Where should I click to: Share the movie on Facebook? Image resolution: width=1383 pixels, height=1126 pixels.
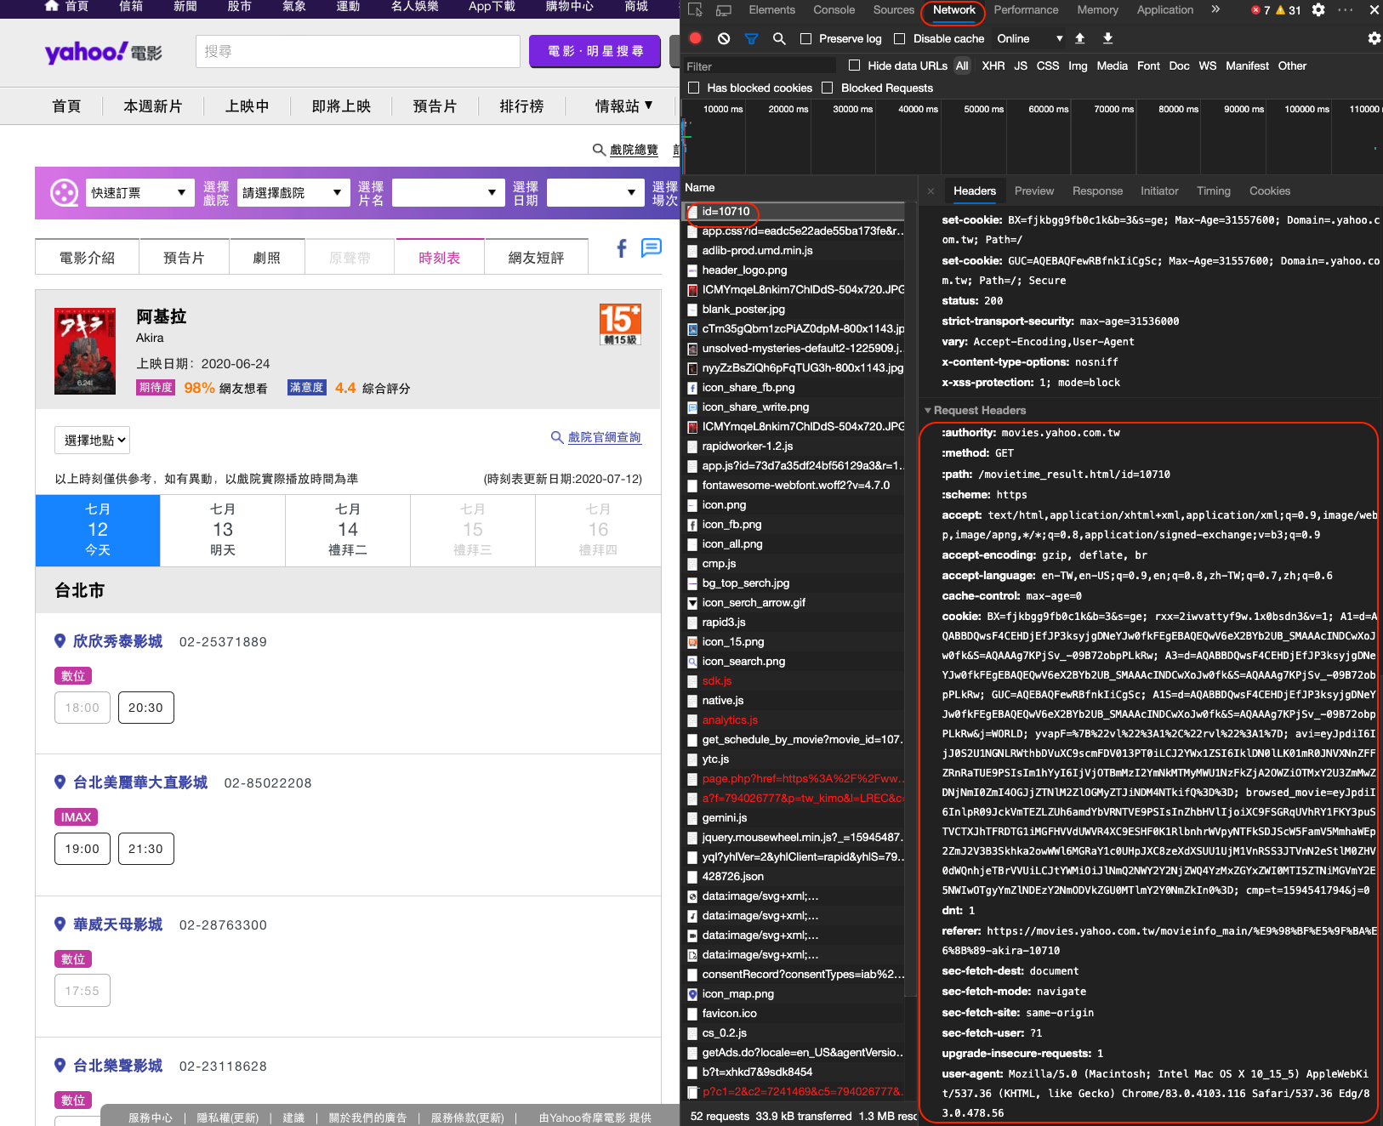[x=622, y=248]
